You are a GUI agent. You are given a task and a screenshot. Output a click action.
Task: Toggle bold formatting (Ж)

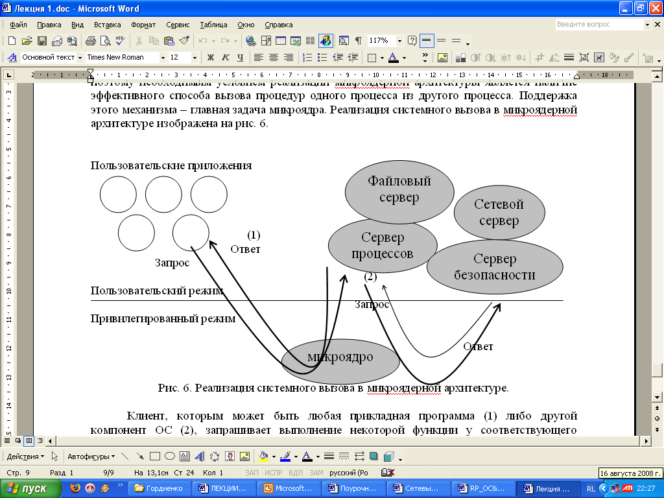click(x=211, y=57)
